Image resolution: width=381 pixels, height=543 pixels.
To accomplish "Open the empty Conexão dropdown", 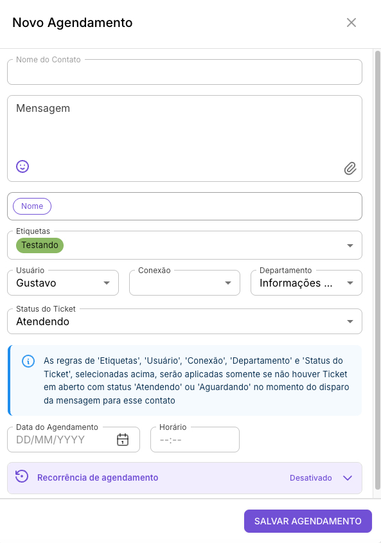I will click(228, 283).
